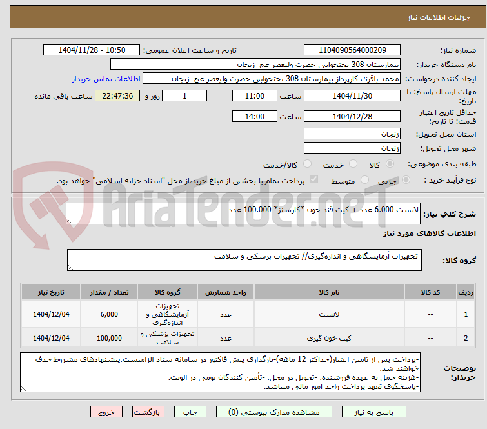Viewport: 487px width, 429px height.
Task: Click the request creator field محمد باقری
Action: 272,79
